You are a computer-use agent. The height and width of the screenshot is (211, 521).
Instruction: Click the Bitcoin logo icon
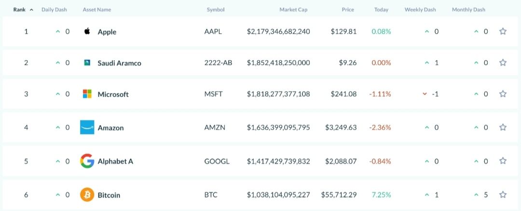pos(87,195)
